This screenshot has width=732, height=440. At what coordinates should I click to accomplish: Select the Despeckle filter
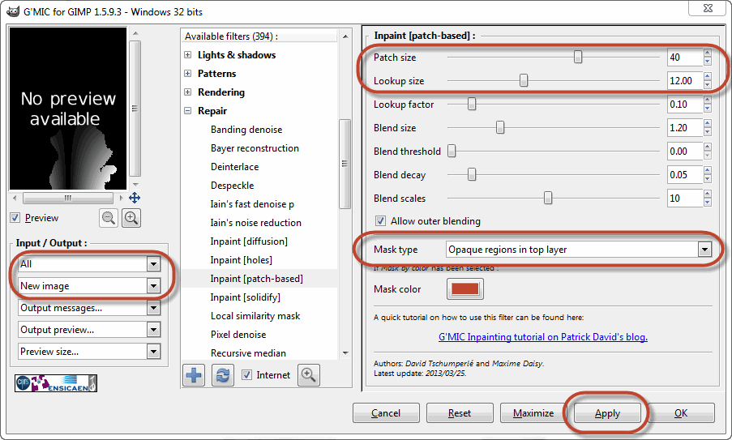tap(233, 186)
